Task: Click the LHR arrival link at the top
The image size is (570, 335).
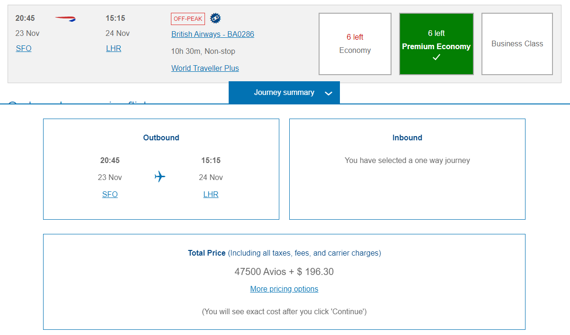Action: click(114, 48)
